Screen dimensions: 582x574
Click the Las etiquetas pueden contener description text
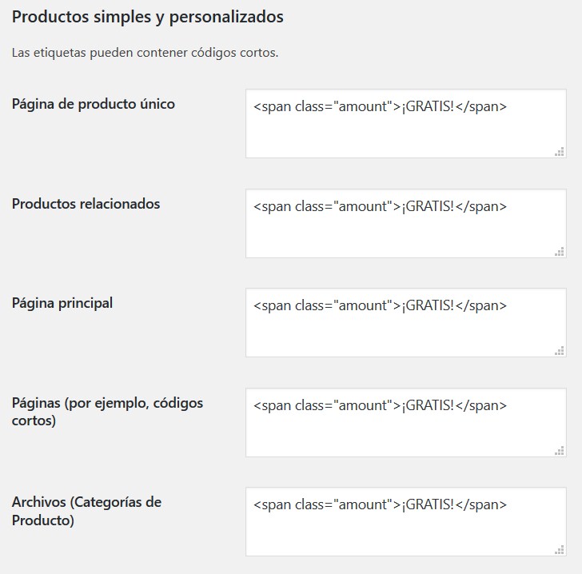click(145, 54)
